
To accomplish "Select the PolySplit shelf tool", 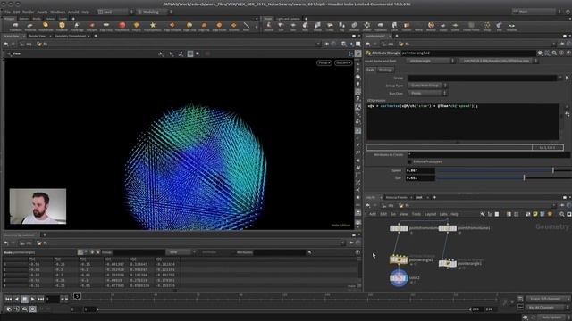I will 91,26.
